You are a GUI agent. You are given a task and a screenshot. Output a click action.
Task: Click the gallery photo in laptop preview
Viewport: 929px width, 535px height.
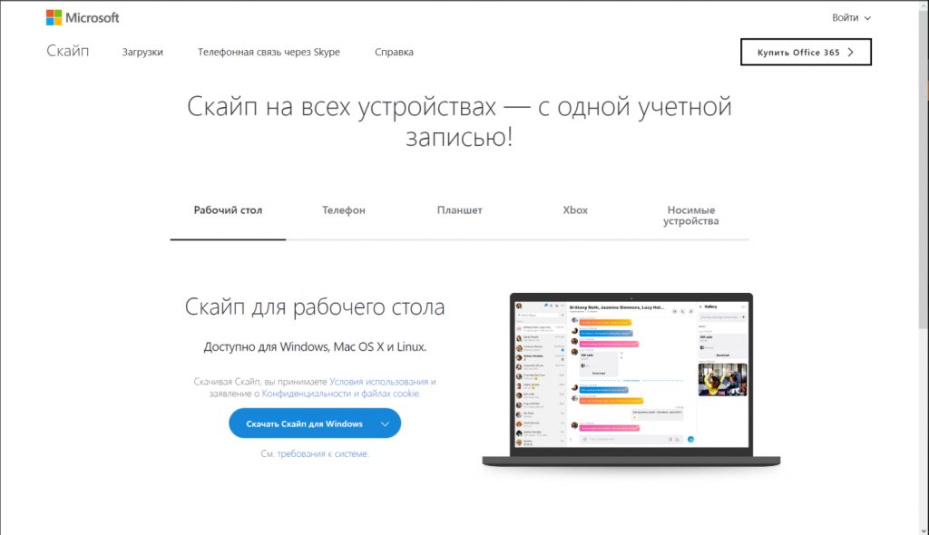(x=722, y=379)
